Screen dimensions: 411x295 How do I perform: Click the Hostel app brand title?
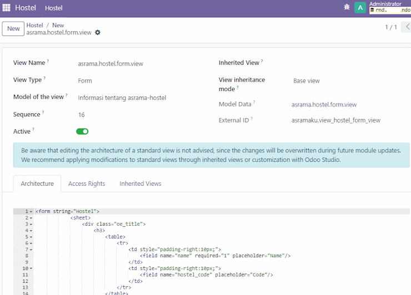pos(26,8)
